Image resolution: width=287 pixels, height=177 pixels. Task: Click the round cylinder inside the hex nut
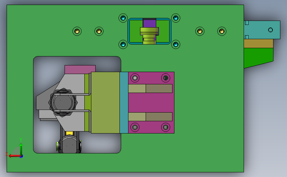point(63,102)
